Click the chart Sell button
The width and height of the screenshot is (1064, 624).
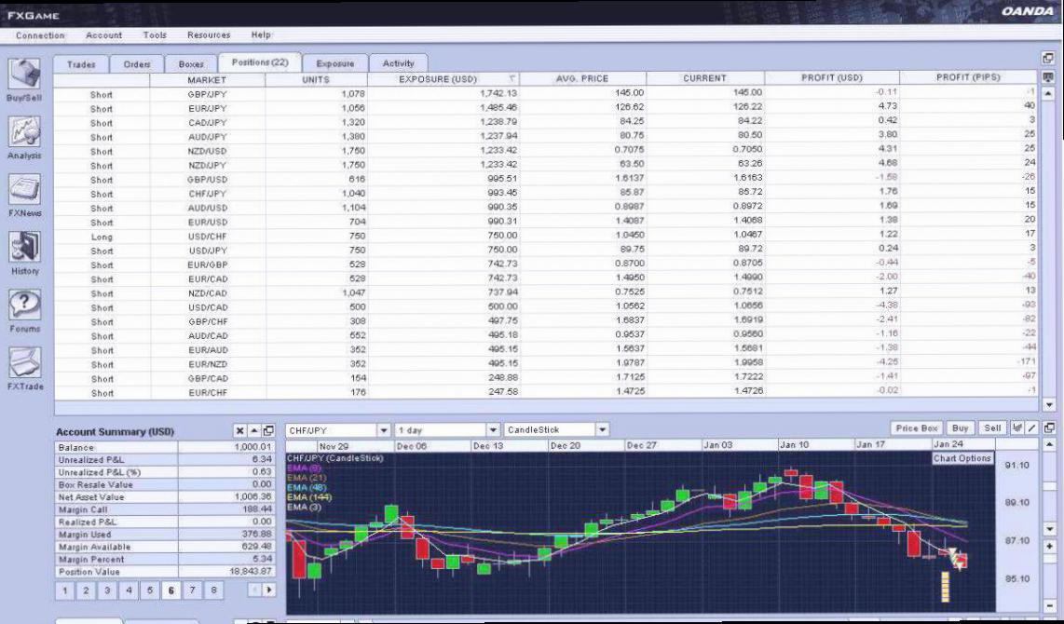[x=992, y=428]
